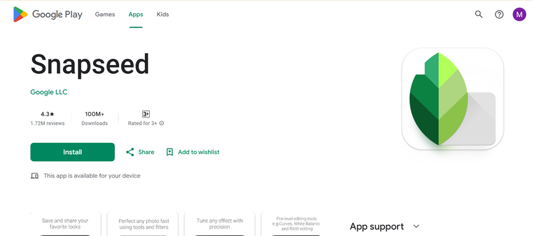
Task: Select the Apps tab
Action: pos(135,14)
